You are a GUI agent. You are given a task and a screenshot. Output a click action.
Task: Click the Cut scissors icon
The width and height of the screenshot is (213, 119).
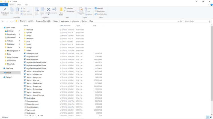pyautogui.click(x=22, y=8)
